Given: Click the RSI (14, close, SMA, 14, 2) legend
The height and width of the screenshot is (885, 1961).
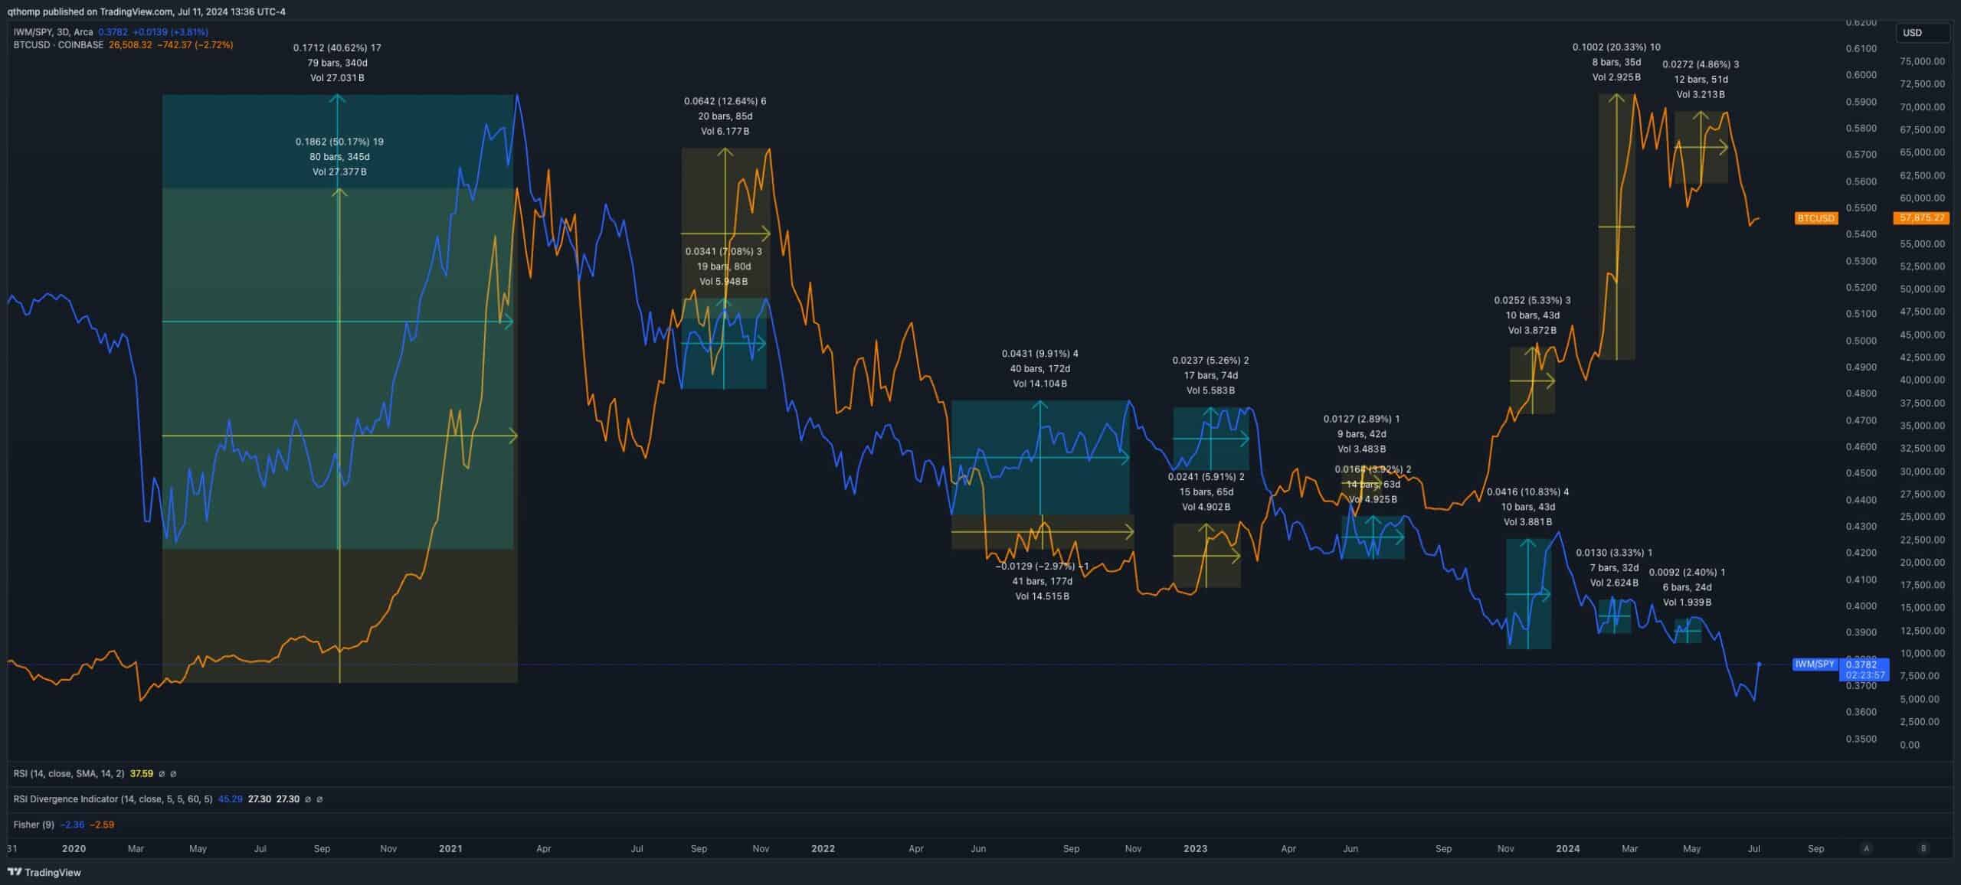Looking at the screenshot, I should coord(69,774).
